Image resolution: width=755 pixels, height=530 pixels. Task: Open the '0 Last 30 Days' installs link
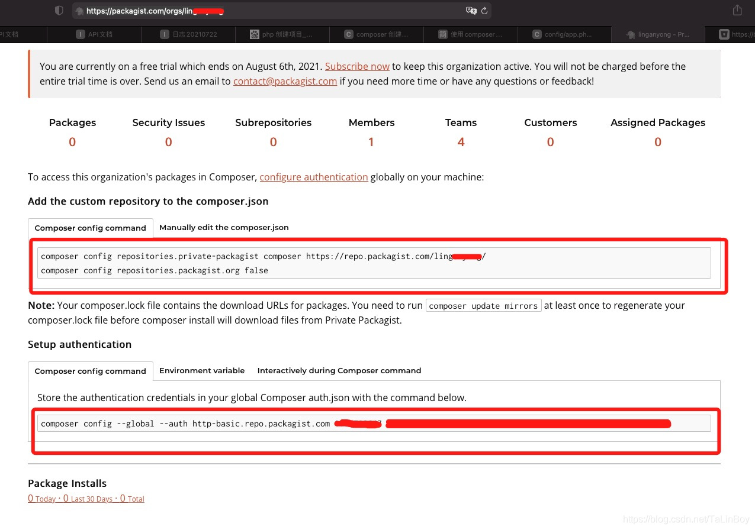point(88,499)
